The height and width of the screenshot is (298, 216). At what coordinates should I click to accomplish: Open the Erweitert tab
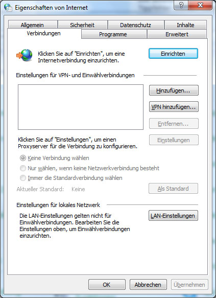click(177, 34)
